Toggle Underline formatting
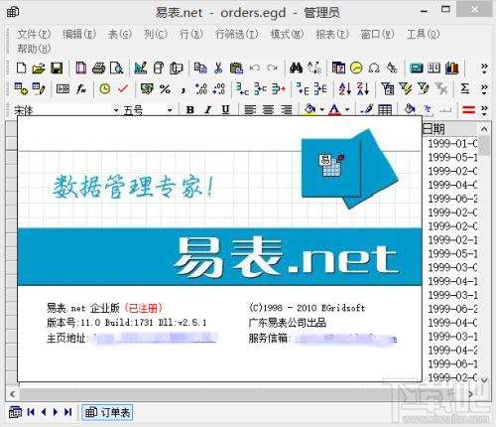 pyautogui.click(x=225, y=109)
